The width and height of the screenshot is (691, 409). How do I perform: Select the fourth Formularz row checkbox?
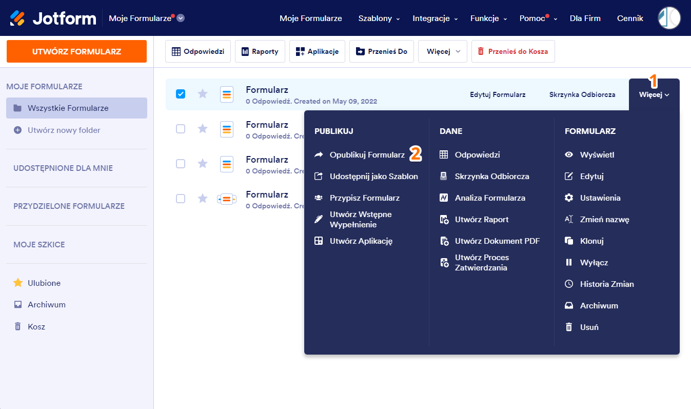(181, 198)
